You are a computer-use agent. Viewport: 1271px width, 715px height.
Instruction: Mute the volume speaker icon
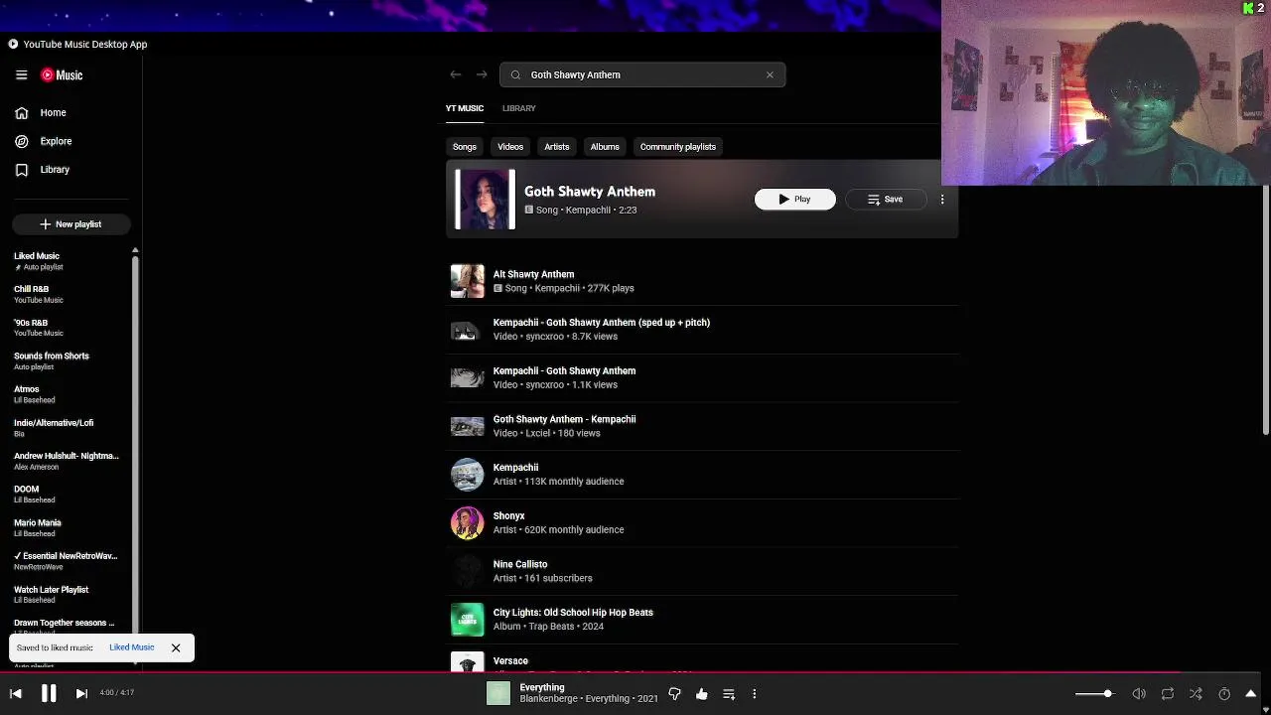click(1139, 694)
